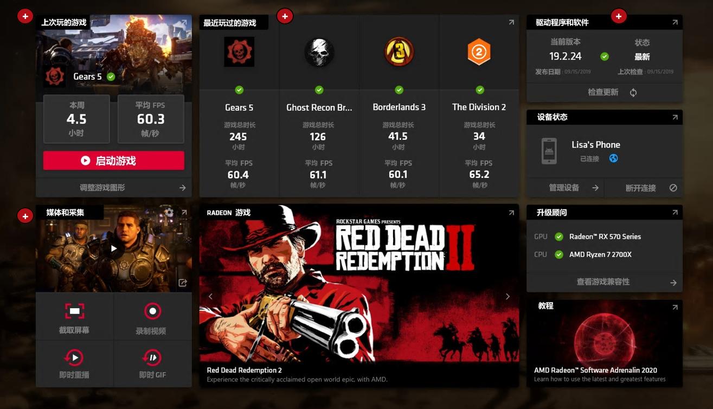Expand the 升级顾问 panel via corner arrow
Screen dimensions: 713x409
(x=675, y=213)
